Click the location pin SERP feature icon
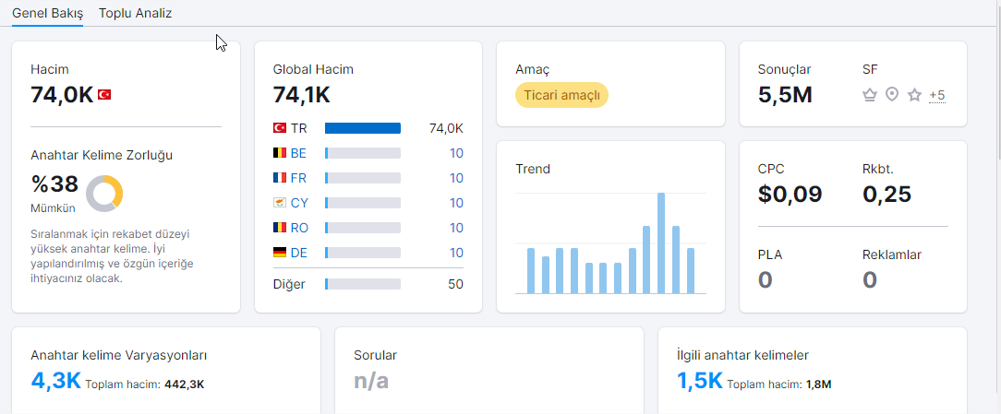This screenshot has height=414, width=1001. point(892,95)
